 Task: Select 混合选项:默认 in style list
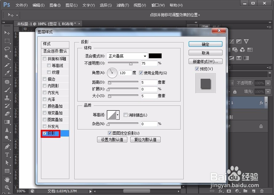(55, 51)
